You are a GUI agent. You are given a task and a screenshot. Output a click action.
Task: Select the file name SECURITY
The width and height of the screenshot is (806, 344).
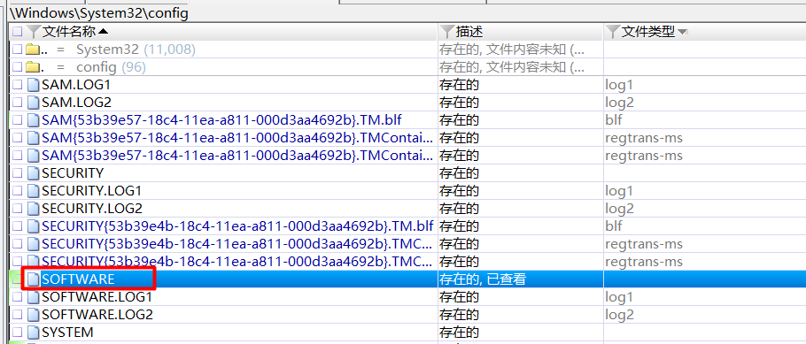tap(73, 173)
